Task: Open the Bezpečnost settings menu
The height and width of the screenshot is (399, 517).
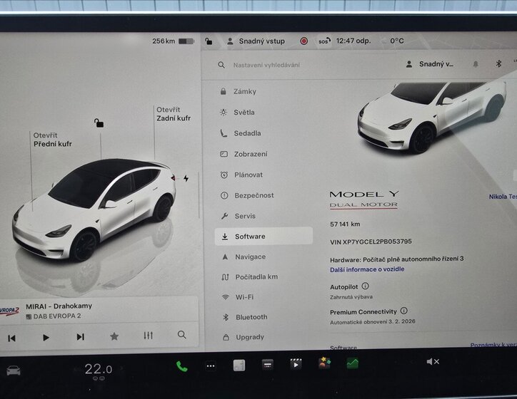Action: pos(246,195)
